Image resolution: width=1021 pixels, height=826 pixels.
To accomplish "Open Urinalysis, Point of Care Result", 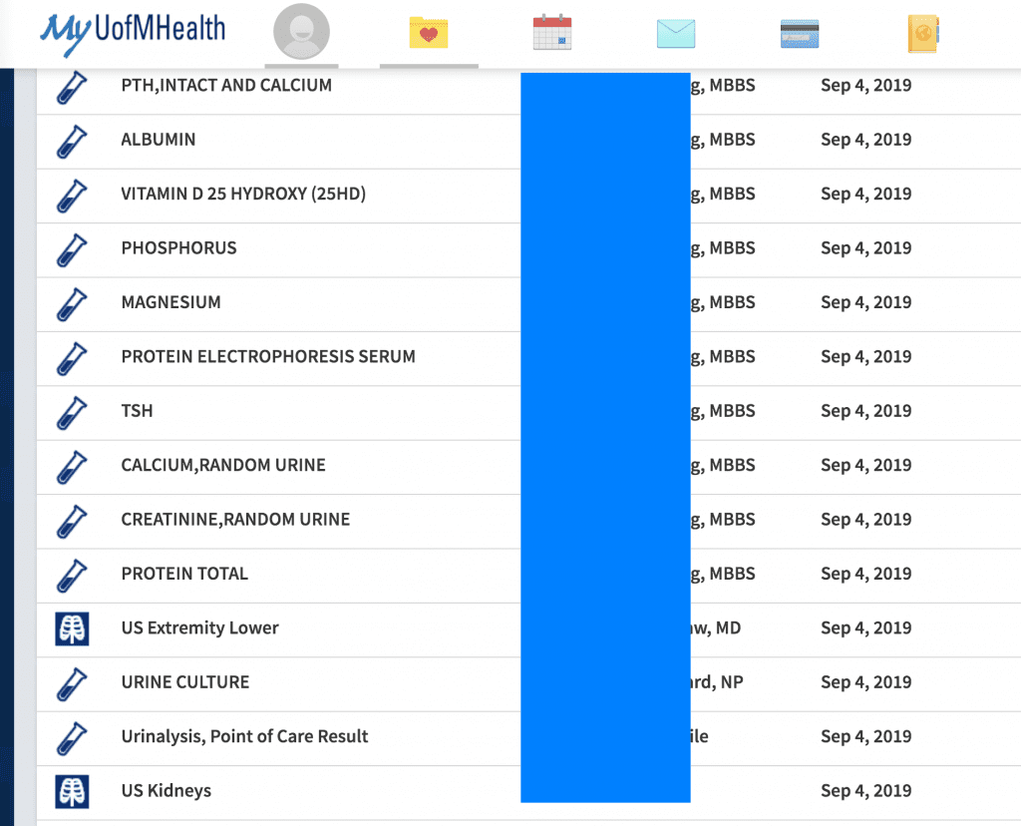I will tap(244, 737).
